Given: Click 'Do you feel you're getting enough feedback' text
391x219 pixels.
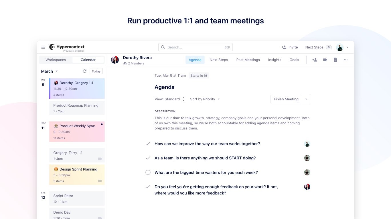Looking at the screenshot, I should [x=216, y=190].
